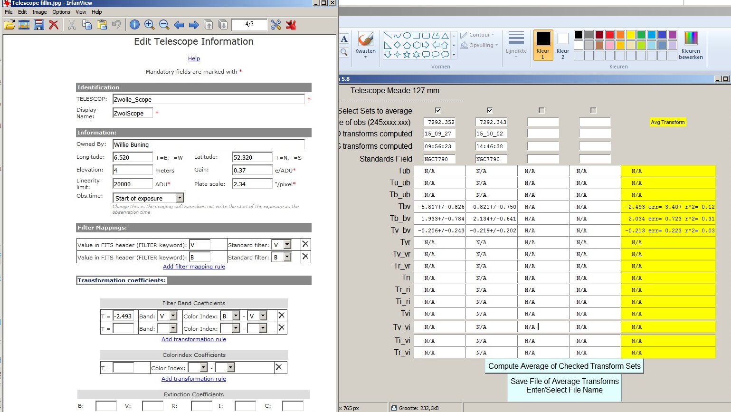Click the red floppy disk save icon
The height and width of the screenshot is (412, 731).
tap(39, 25)
